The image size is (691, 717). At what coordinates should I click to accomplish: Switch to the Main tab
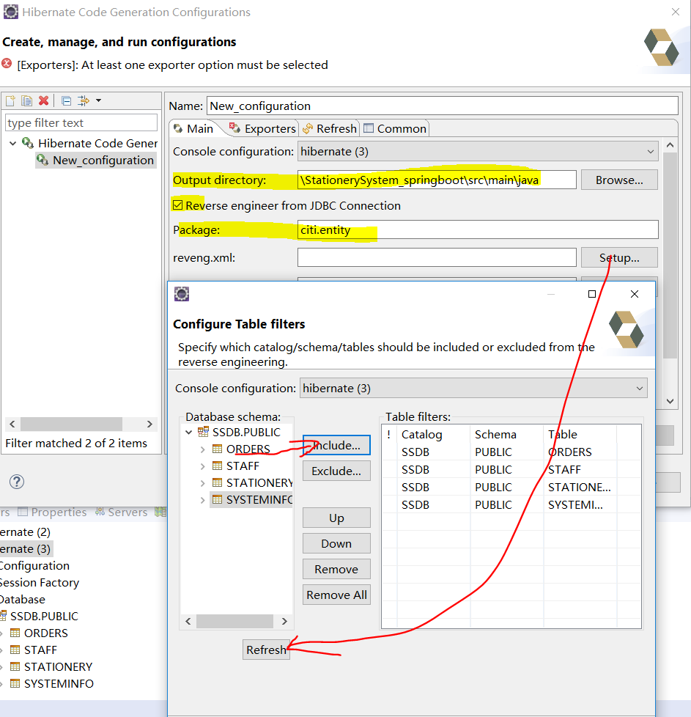point(193,128)
